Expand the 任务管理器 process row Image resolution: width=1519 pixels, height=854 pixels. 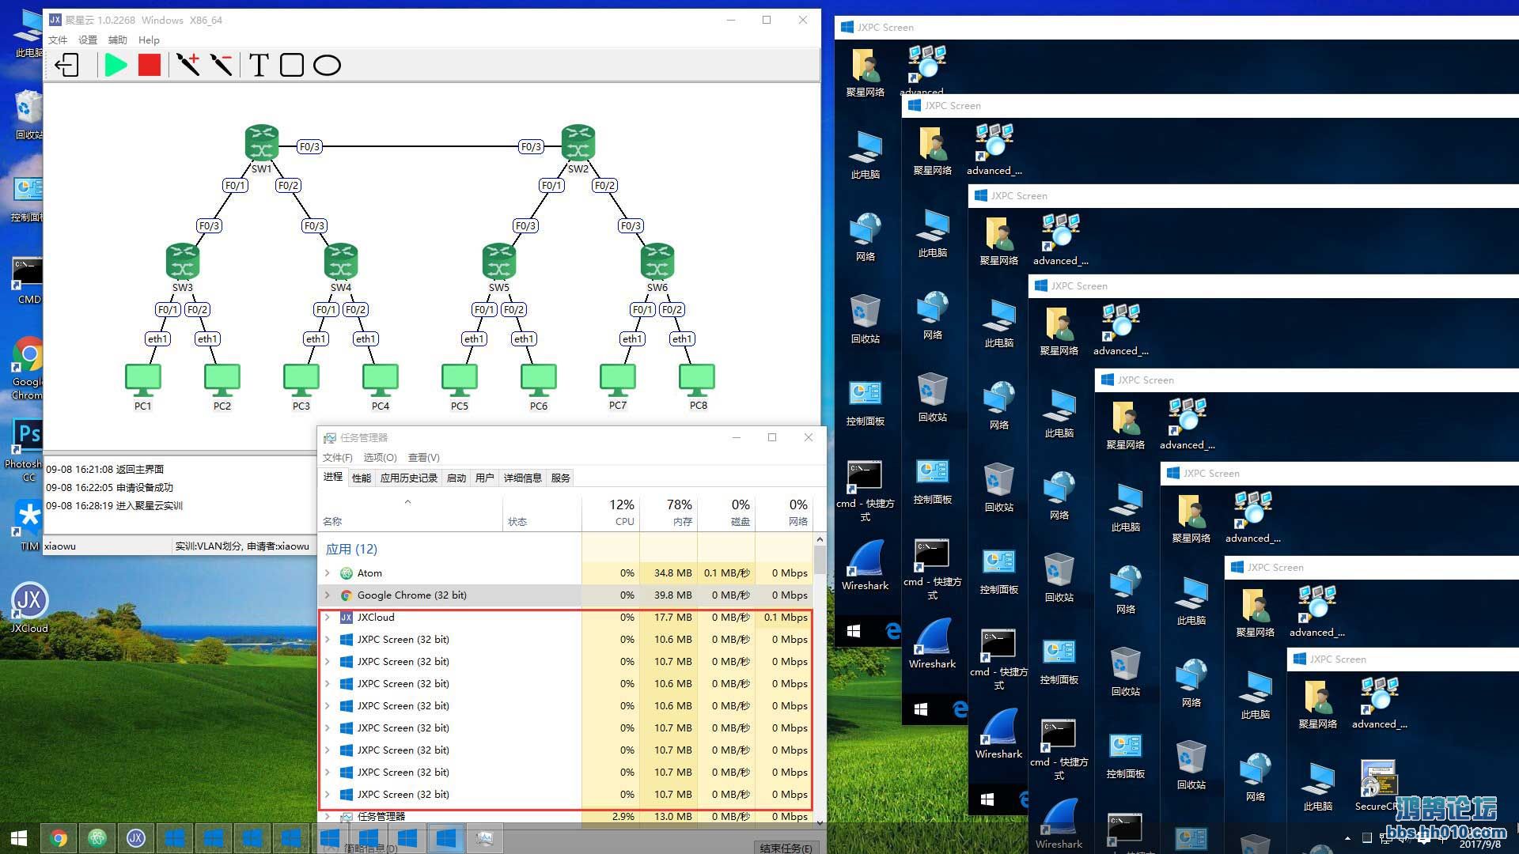[328, 816]
